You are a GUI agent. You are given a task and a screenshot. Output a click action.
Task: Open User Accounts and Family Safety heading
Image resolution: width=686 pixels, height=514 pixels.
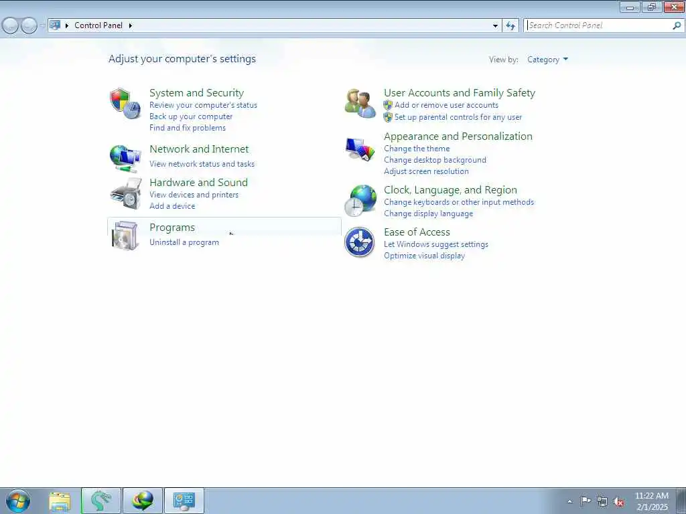coord(460,92)
